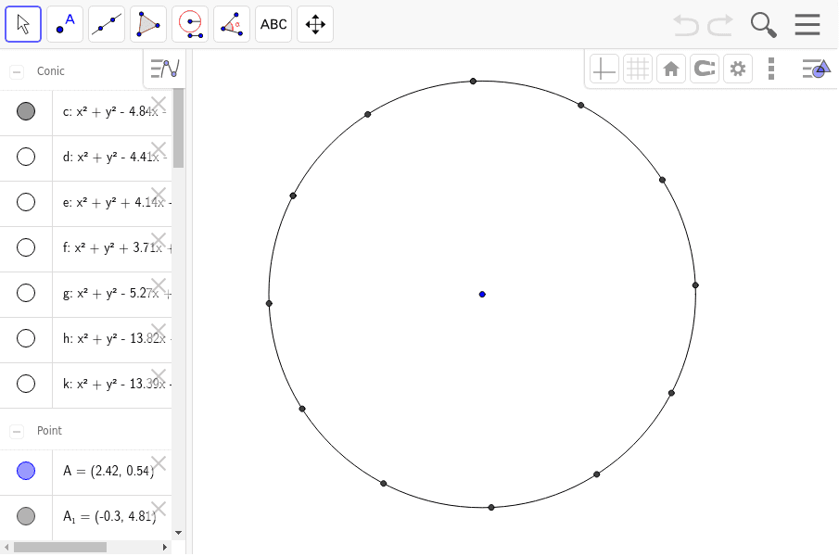839x556 pixels.
Task: Activate the Move Graphics View tool
Action: tap(314, 23)
